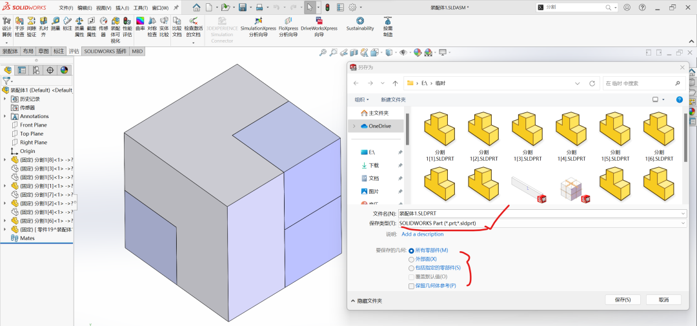Expand the Annotations tree node
The height and width of the screenshot is (326, 697).
click(x=6, y=116)
